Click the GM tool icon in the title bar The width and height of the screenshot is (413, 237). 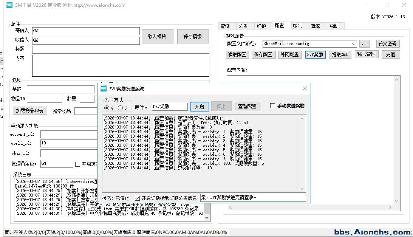(x=9, y=5)
